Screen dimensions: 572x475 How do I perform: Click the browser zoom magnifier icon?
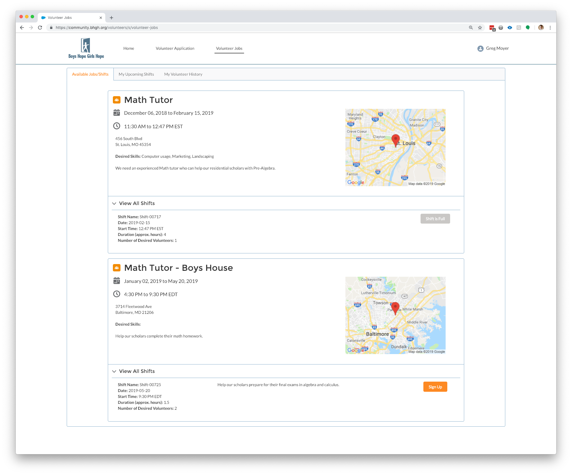471,28
